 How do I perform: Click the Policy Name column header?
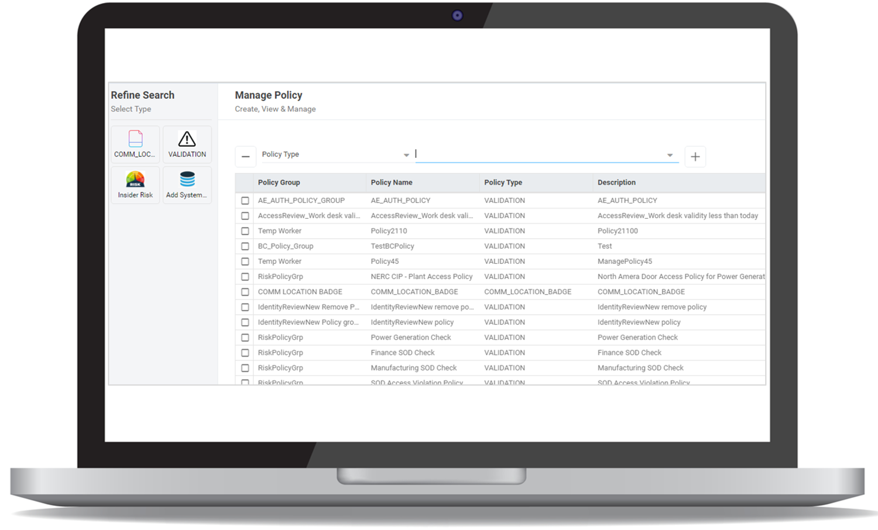391,182
